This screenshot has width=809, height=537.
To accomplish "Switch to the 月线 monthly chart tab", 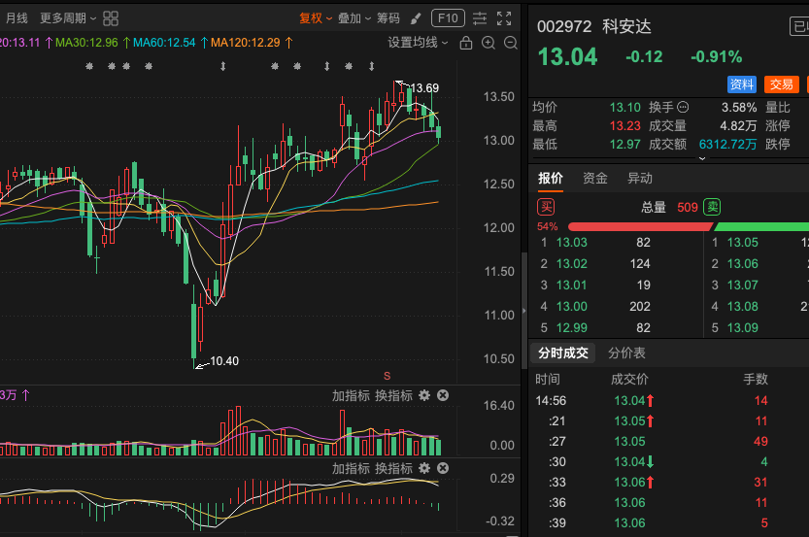I will [x=17, y=18].
